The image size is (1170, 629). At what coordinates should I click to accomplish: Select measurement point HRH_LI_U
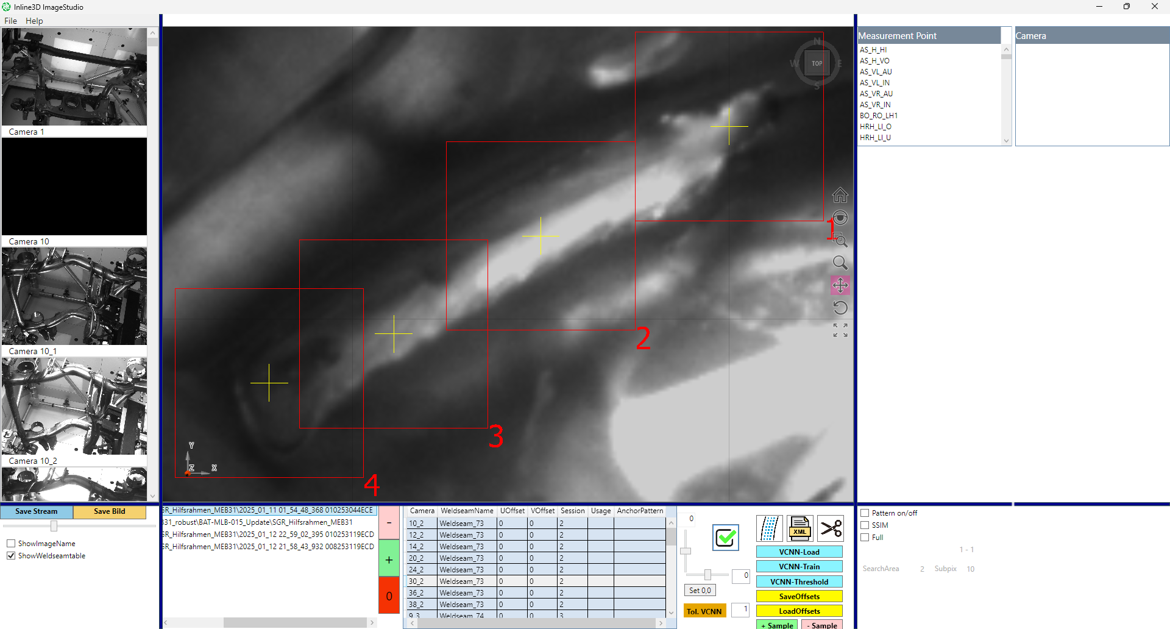click(x=875, y=138)
